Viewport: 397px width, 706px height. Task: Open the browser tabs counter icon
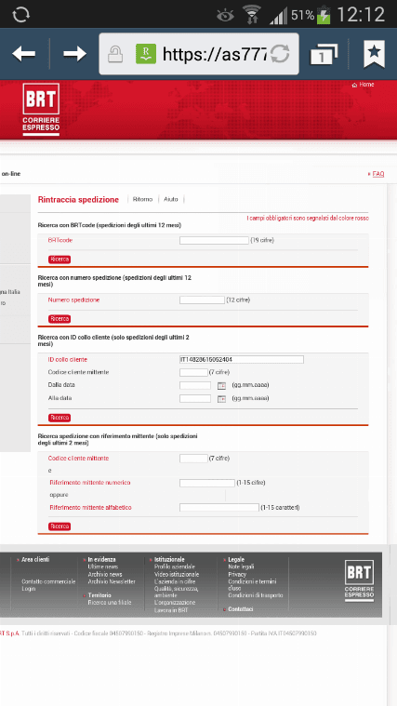point(324,54)
